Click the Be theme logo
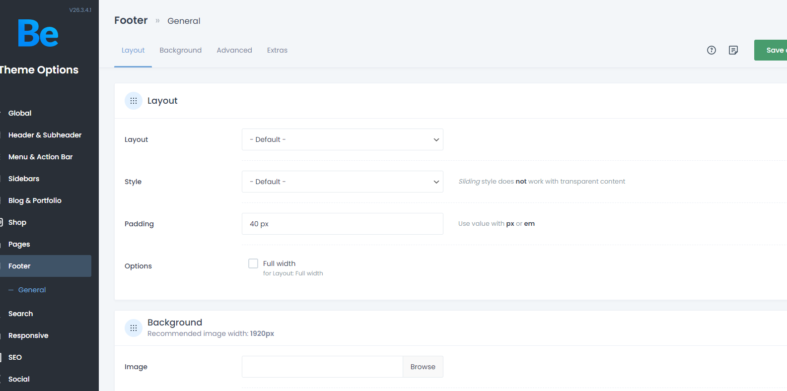Screen dimensions: 787x391 38,33
